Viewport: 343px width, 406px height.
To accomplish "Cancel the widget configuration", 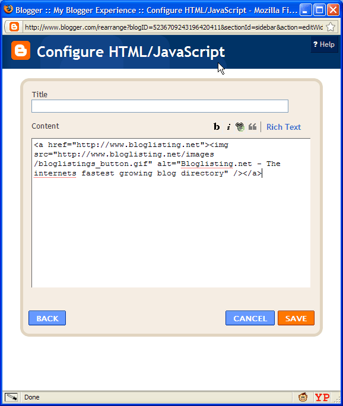I will click(250, 318).
